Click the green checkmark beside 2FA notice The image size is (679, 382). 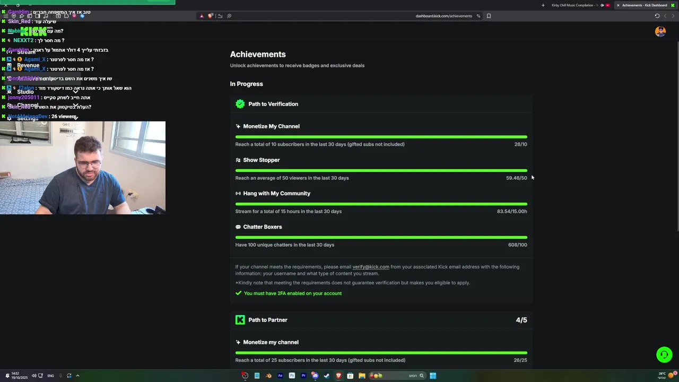239,293
